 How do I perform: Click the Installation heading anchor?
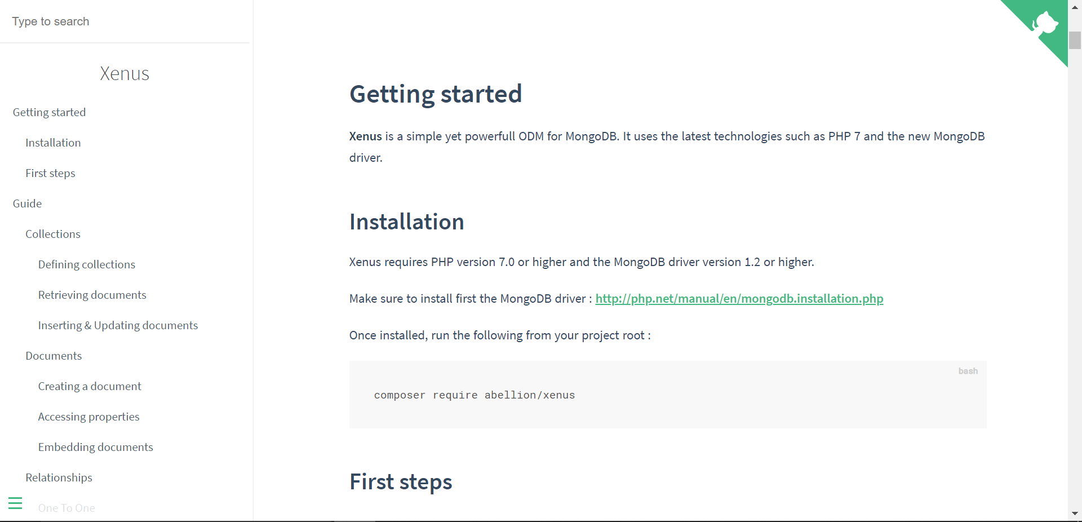tap(407, 222)
